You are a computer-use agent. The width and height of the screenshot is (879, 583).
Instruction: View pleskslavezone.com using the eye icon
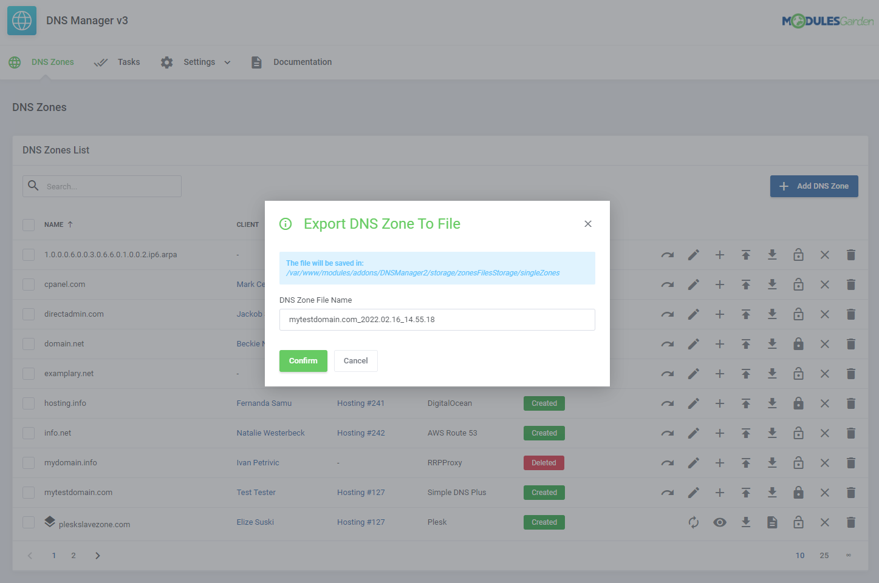[x=719, y=522]
